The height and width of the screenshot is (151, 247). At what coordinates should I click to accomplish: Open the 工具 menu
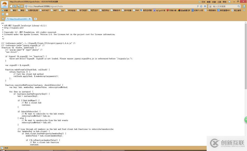click(219, 2)
